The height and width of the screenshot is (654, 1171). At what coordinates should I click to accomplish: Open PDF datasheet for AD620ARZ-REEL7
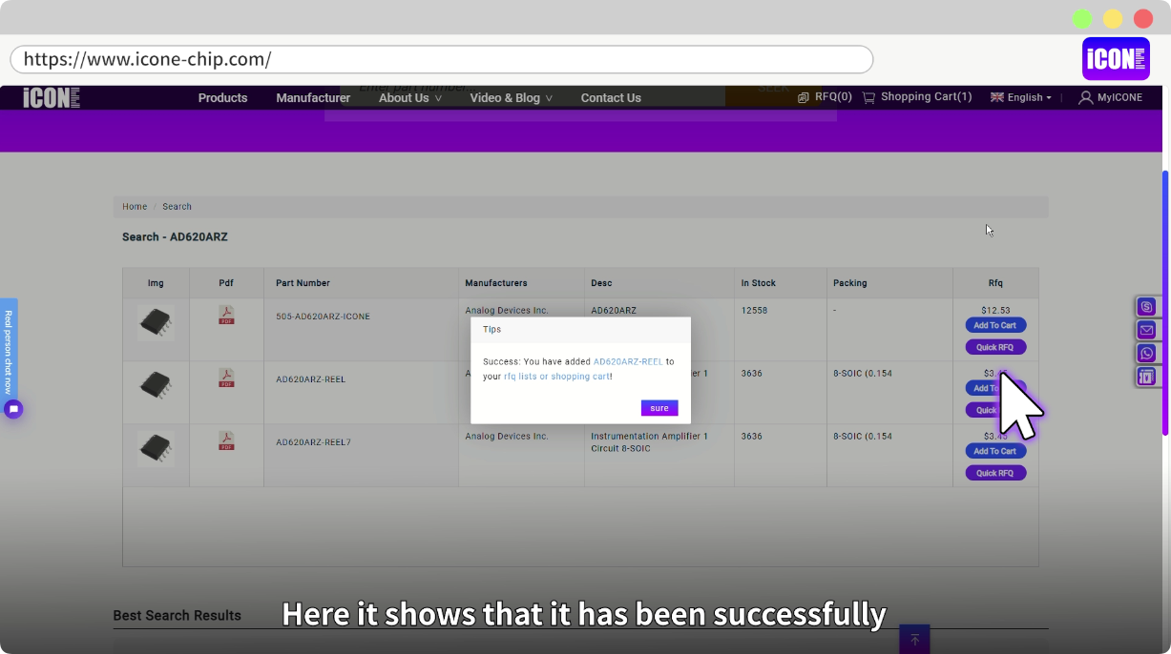pyautogui.click(x=226, y=441)
